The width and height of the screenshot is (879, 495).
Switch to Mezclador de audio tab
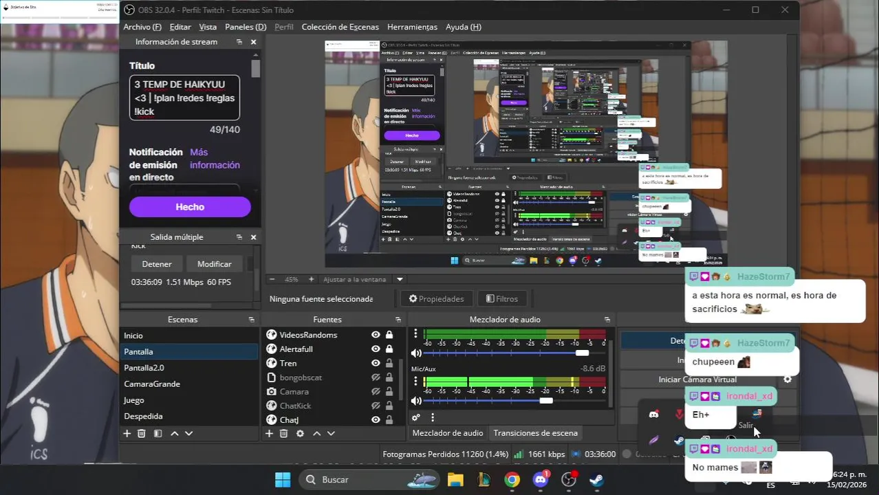coord(448,433)
